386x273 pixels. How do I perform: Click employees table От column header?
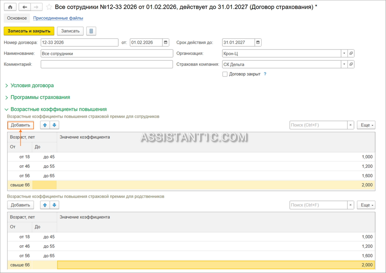click(20, 147)
